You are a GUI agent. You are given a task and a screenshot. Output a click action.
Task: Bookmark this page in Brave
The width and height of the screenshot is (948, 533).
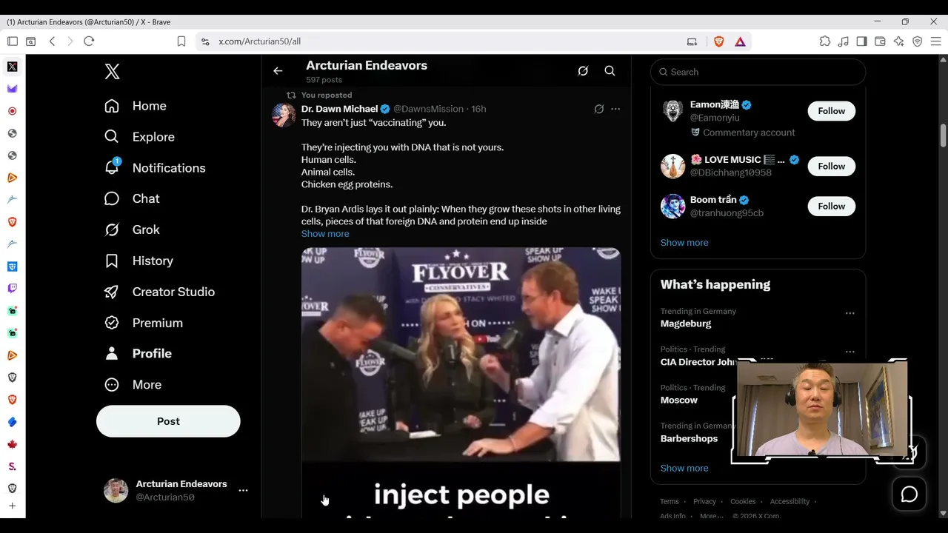pos(181,41)
